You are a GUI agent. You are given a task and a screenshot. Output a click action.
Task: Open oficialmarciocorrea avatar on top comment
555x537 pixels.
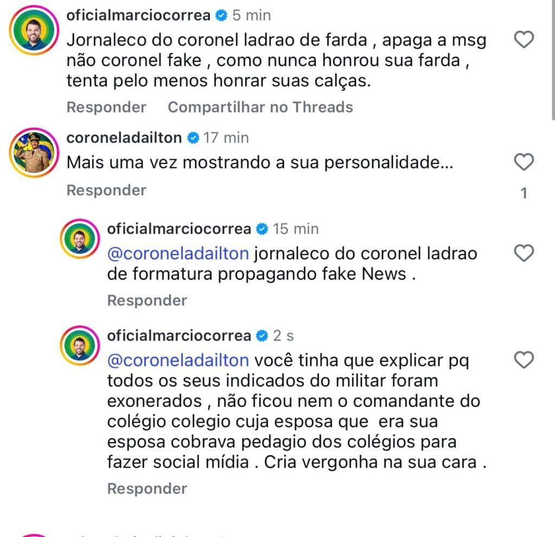(33, 33)
